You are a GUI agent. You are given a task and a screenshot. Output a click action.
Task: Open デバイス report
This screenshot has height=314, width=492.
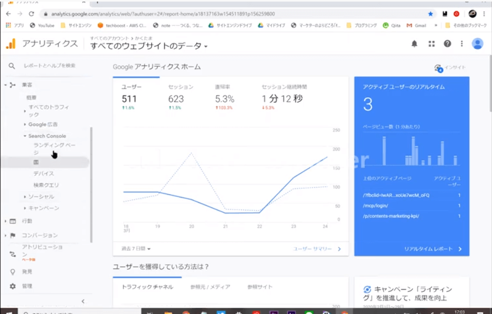point(44,173)
